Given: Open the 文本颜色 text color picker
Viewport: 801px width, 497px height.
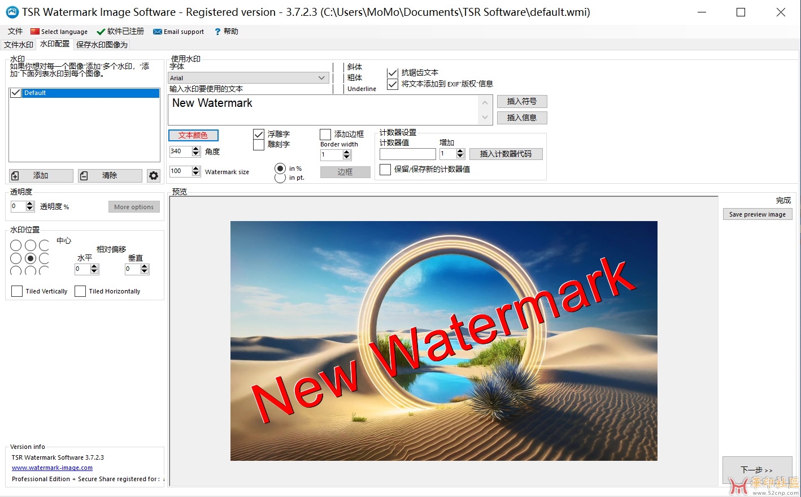Looking at the screenshot, I should coord(193,135).
